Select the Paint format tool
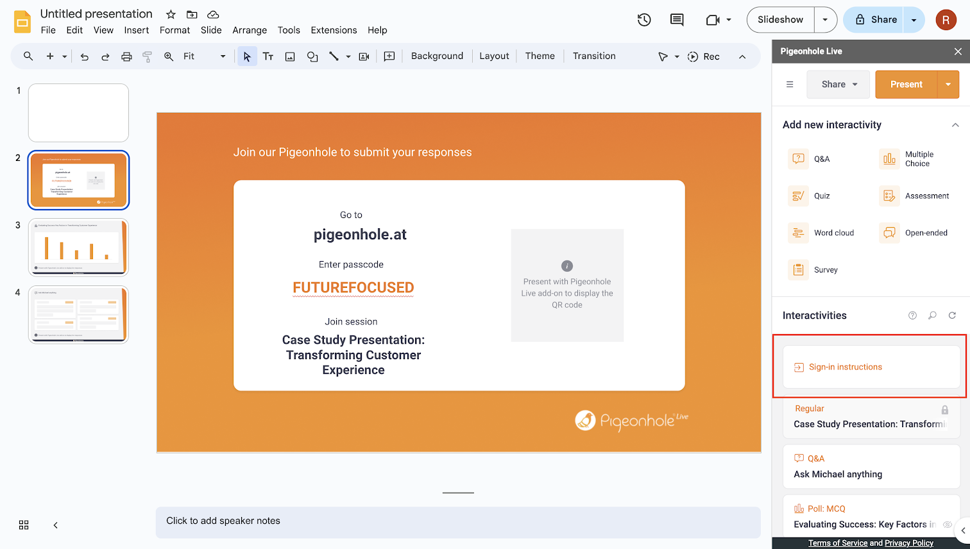The height and width of the screenshot is (549, 970). (147, 56)
